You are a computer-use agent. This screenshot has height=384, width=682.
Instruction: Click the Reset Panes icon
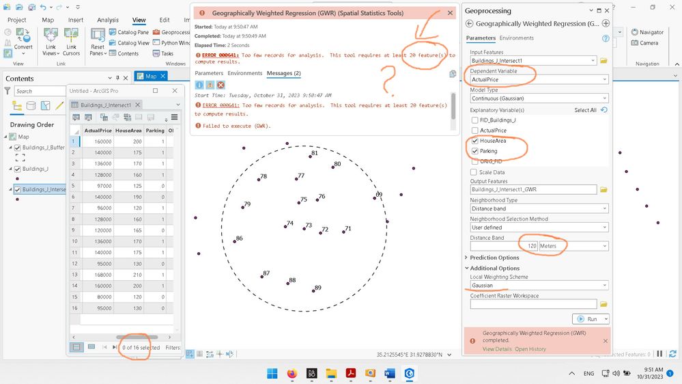point(98,36)
